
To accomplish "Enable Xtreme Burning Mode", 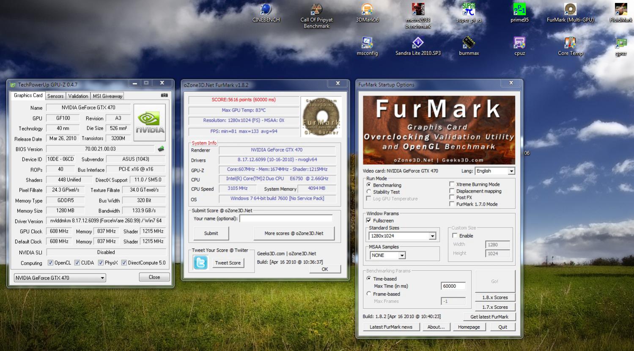I will (x=452, y=184).
